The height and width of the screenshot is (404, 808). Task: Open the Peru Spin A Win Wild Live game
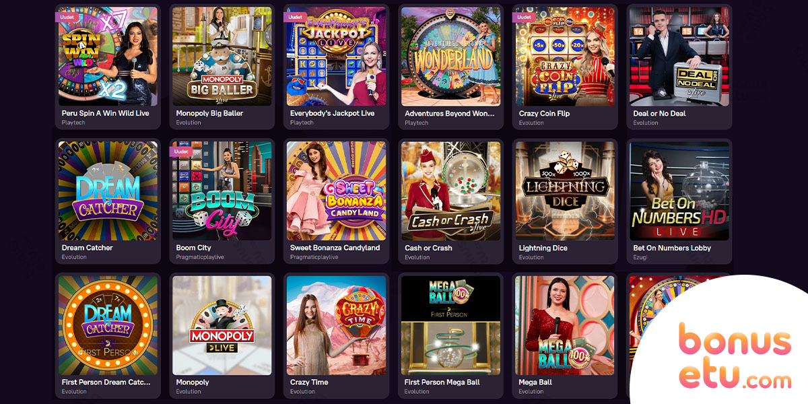[x=108, y=57]
